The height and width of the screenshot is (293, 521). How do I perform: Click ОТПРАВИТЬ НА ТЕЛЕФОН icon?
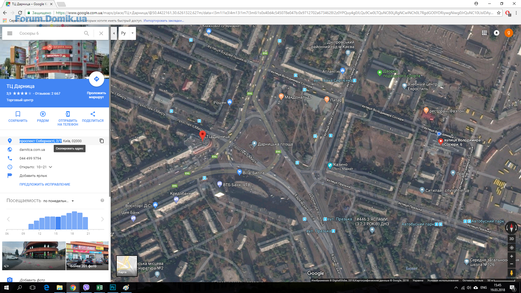pos(68,114)
